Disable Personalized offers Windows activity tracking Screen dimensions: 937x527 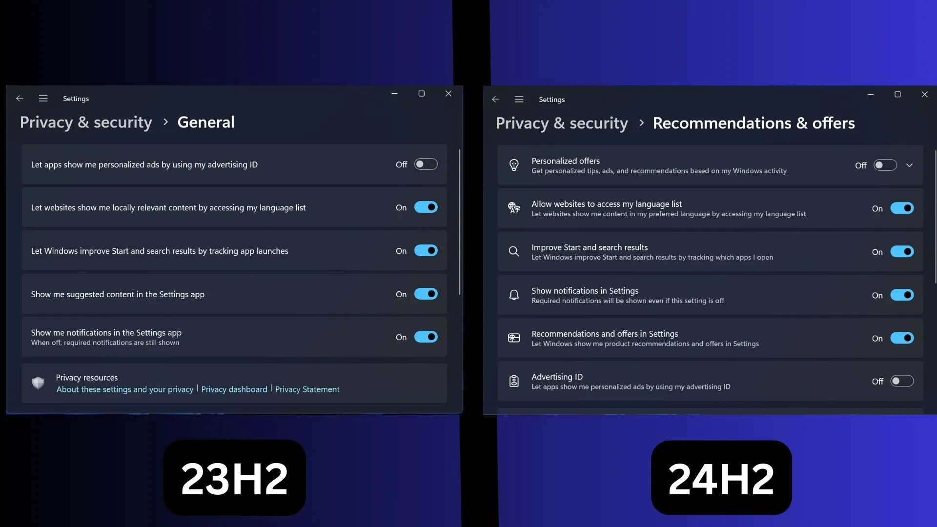(x=885, y=165)
